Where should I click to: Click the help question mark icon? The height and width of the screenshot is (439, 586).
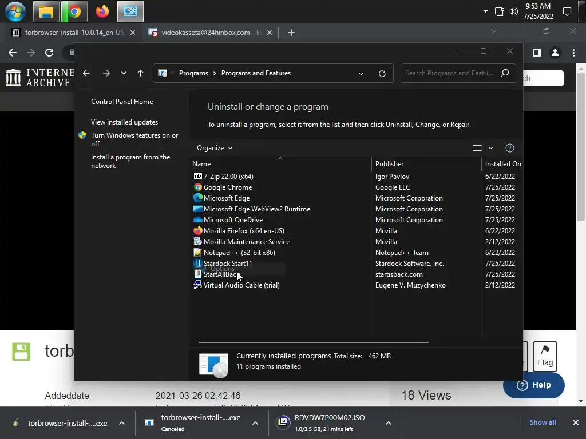[x=510, y=148]
